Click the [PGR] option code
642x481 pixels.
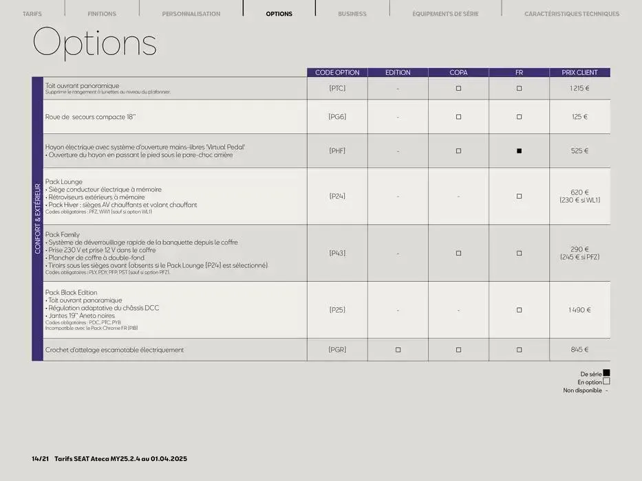(337, 350)
